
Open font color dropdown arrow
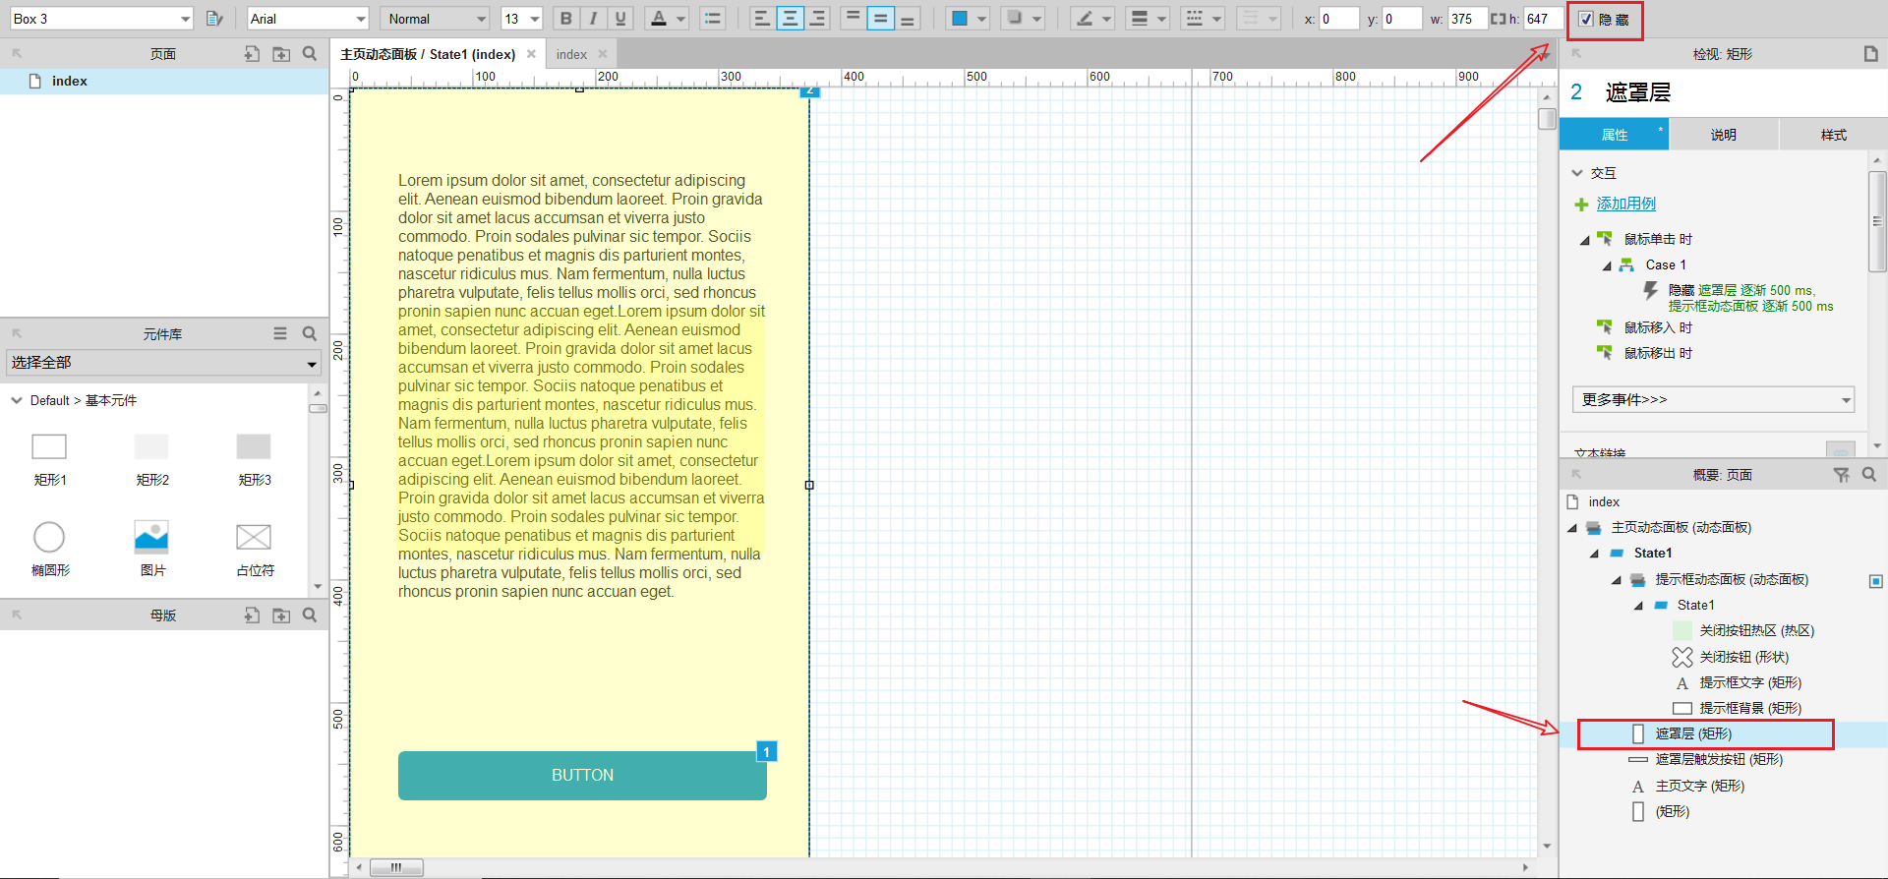tap(681, 19)
